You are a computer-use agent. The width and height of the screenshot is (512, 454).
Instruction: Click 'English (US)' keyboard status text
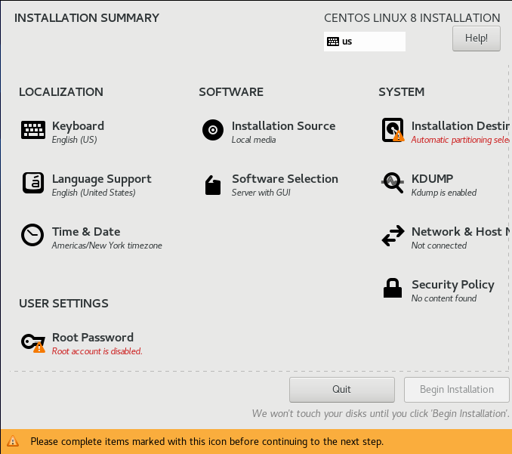tap(75, 140)
